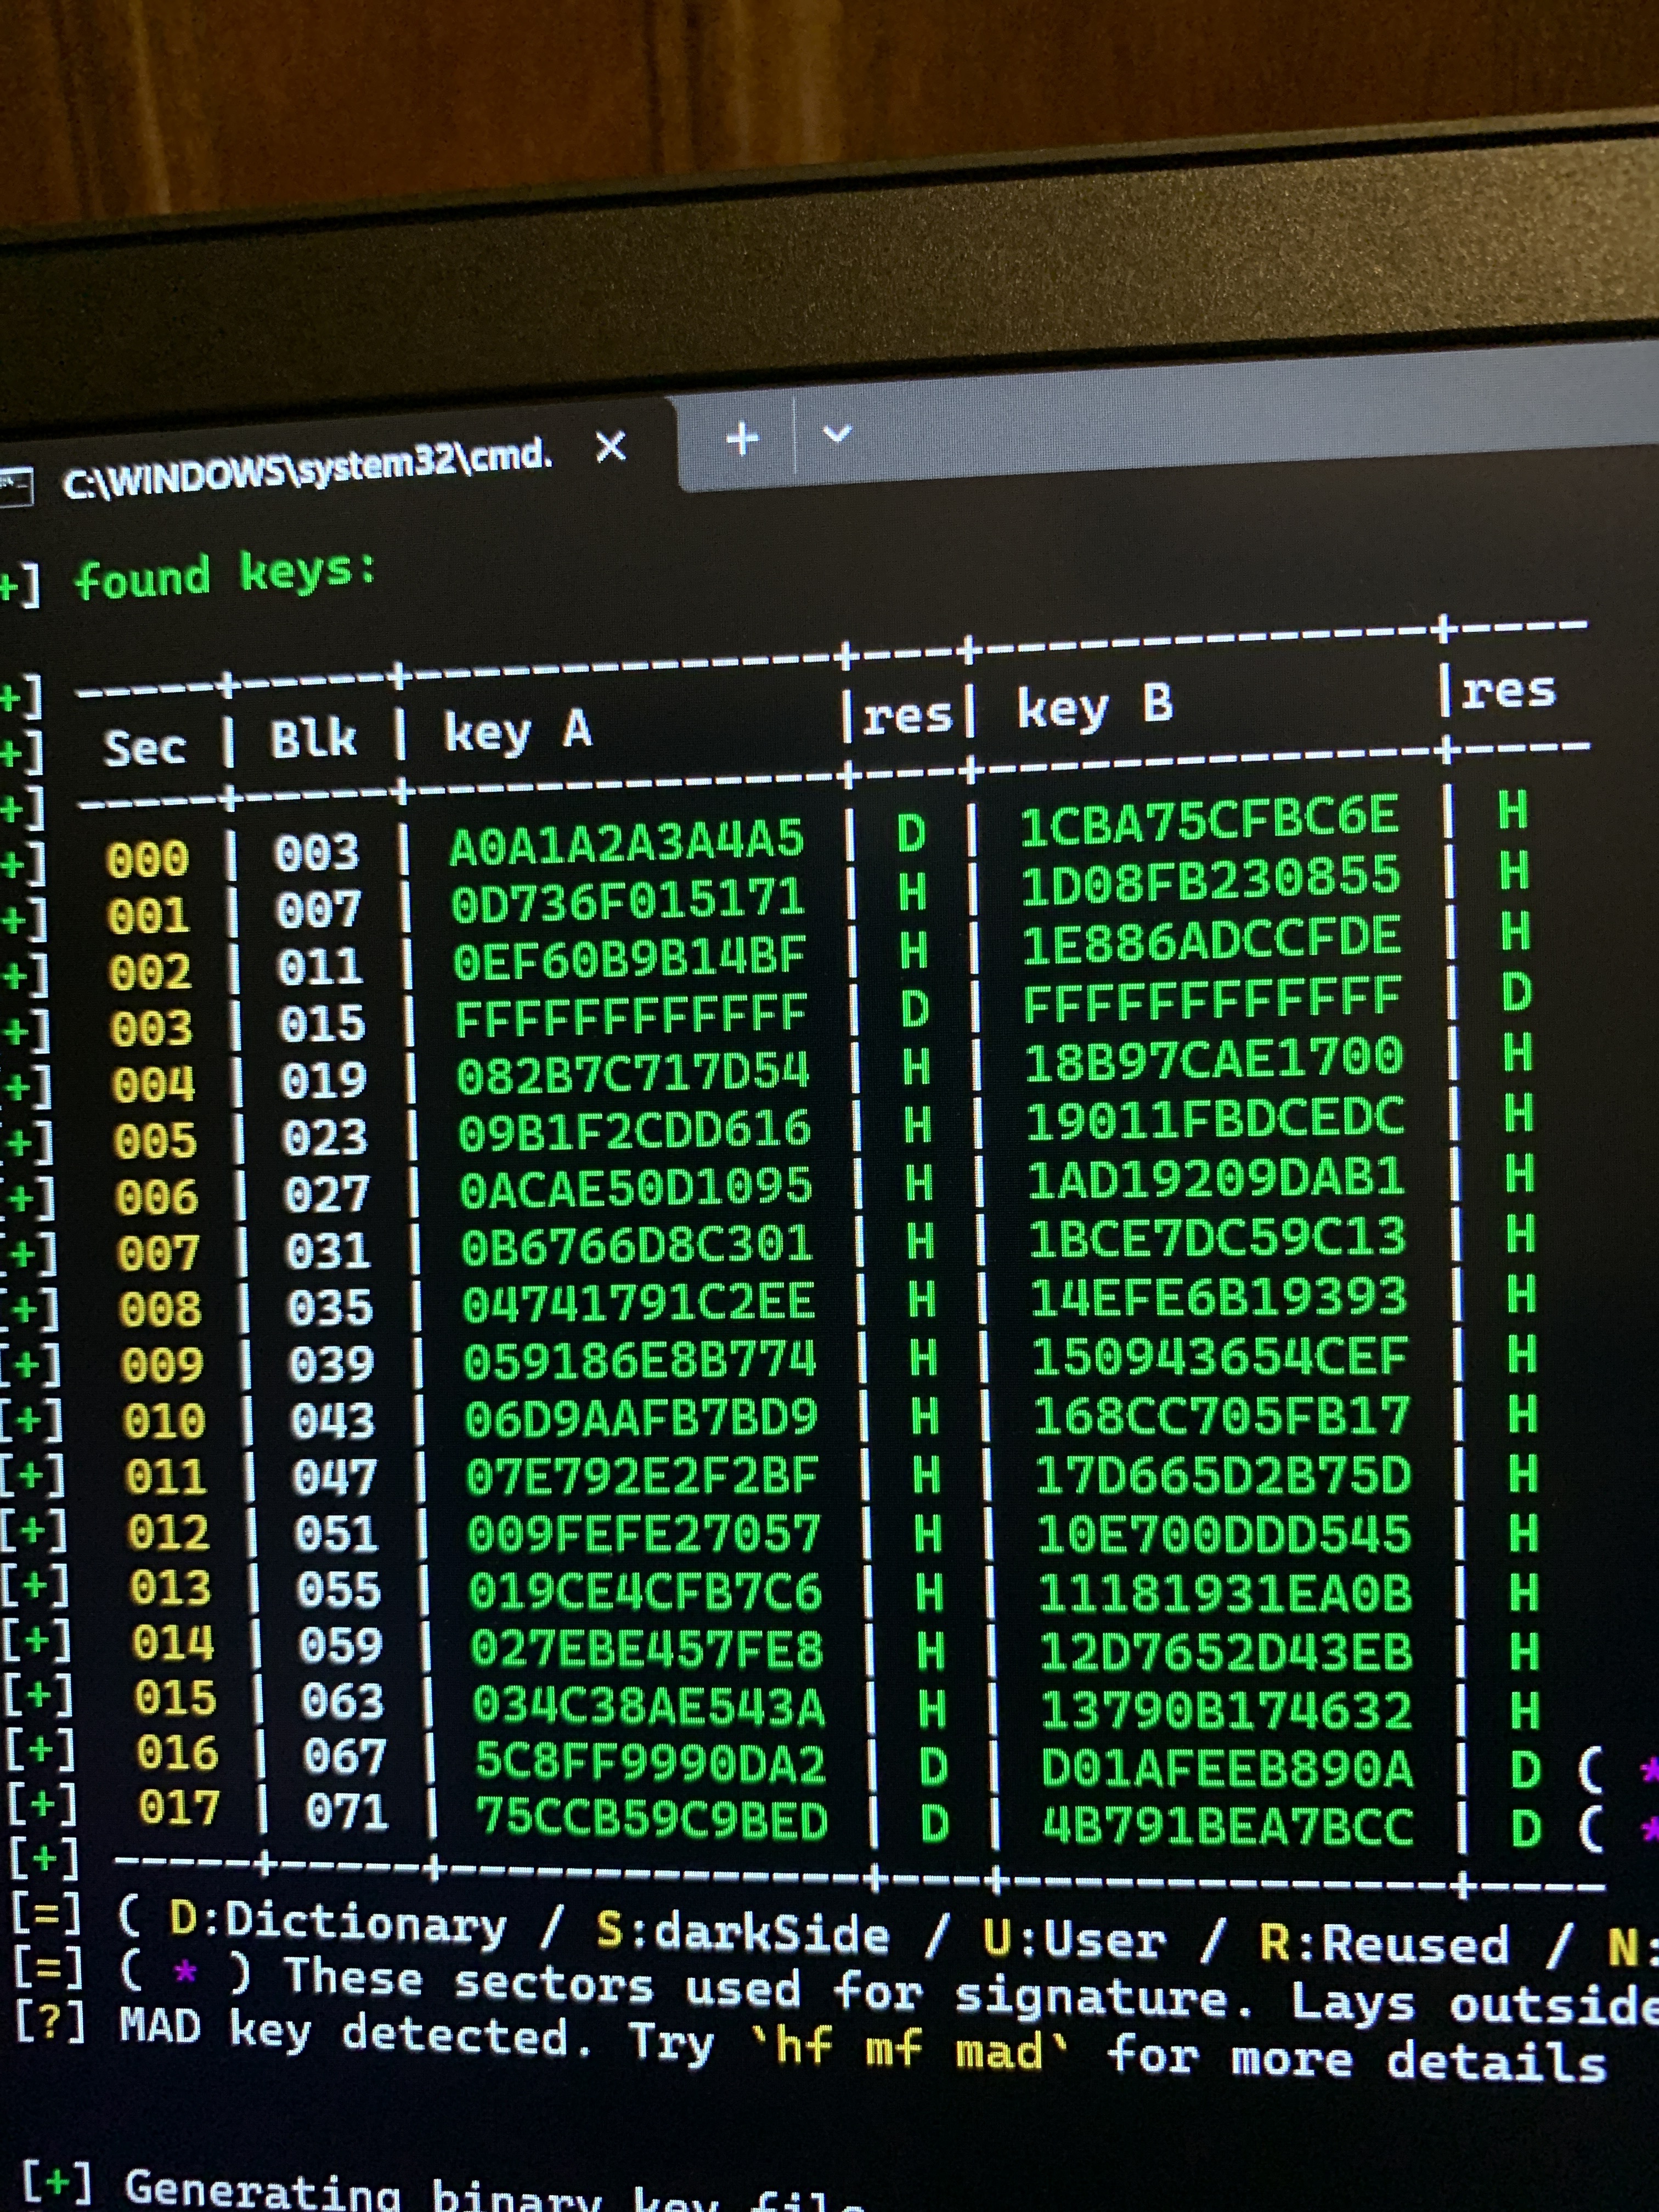Click key A value 009FEFE27057

[x=645, y=1534]
